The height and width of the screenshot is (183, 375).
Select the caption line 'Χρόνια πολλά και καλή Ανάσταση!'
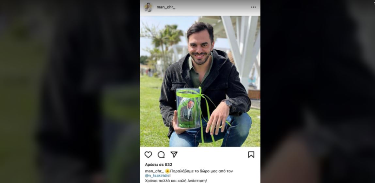pyautogui.click(x=176, y=181)
